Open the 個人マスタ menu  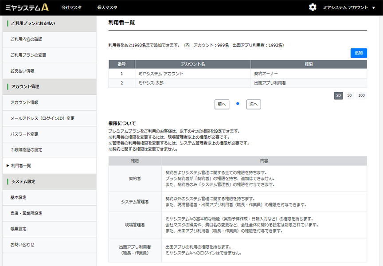point(107,8)
